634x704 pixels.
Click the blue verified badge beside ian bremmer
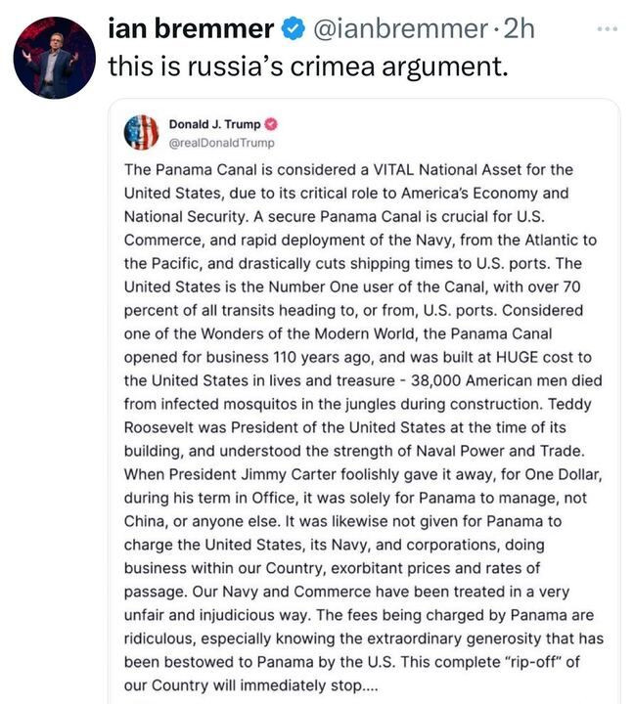click(294, 30)
